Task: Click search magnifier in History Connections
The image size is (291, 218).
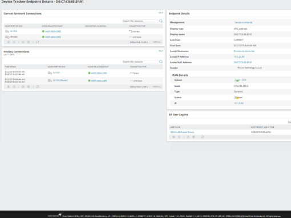Action: click(x=161, y=62)
